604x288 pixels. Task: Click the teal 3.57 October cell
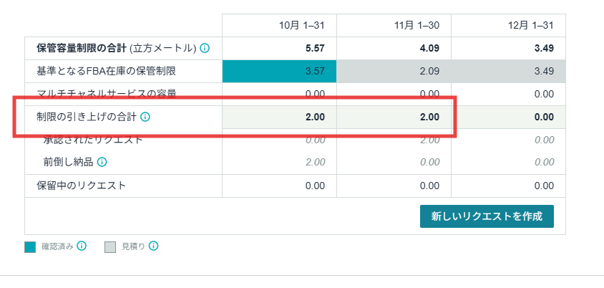(279, 72)
